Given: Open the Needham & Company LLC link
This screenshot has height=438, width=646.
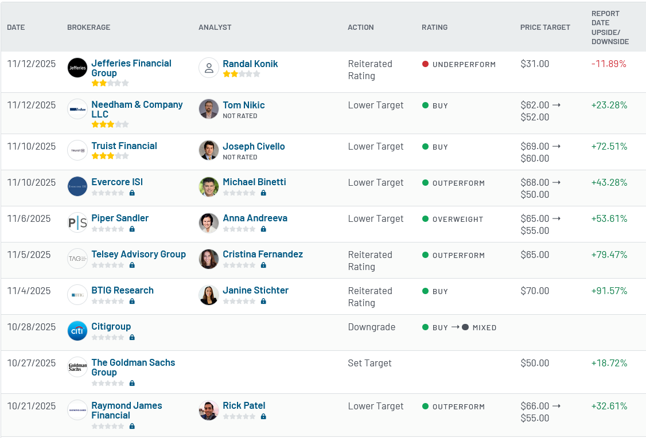Looking at the screenshot, I should click(x=137, y=109).
